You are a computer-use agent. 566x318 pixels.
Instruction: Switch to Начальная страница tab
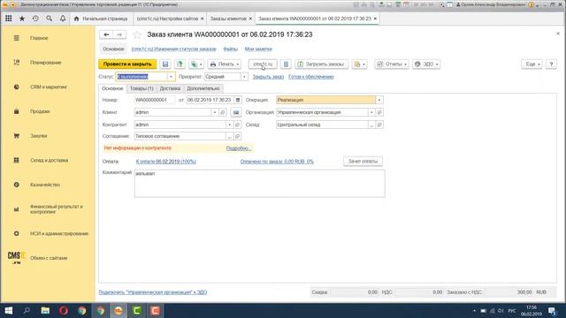101,19
